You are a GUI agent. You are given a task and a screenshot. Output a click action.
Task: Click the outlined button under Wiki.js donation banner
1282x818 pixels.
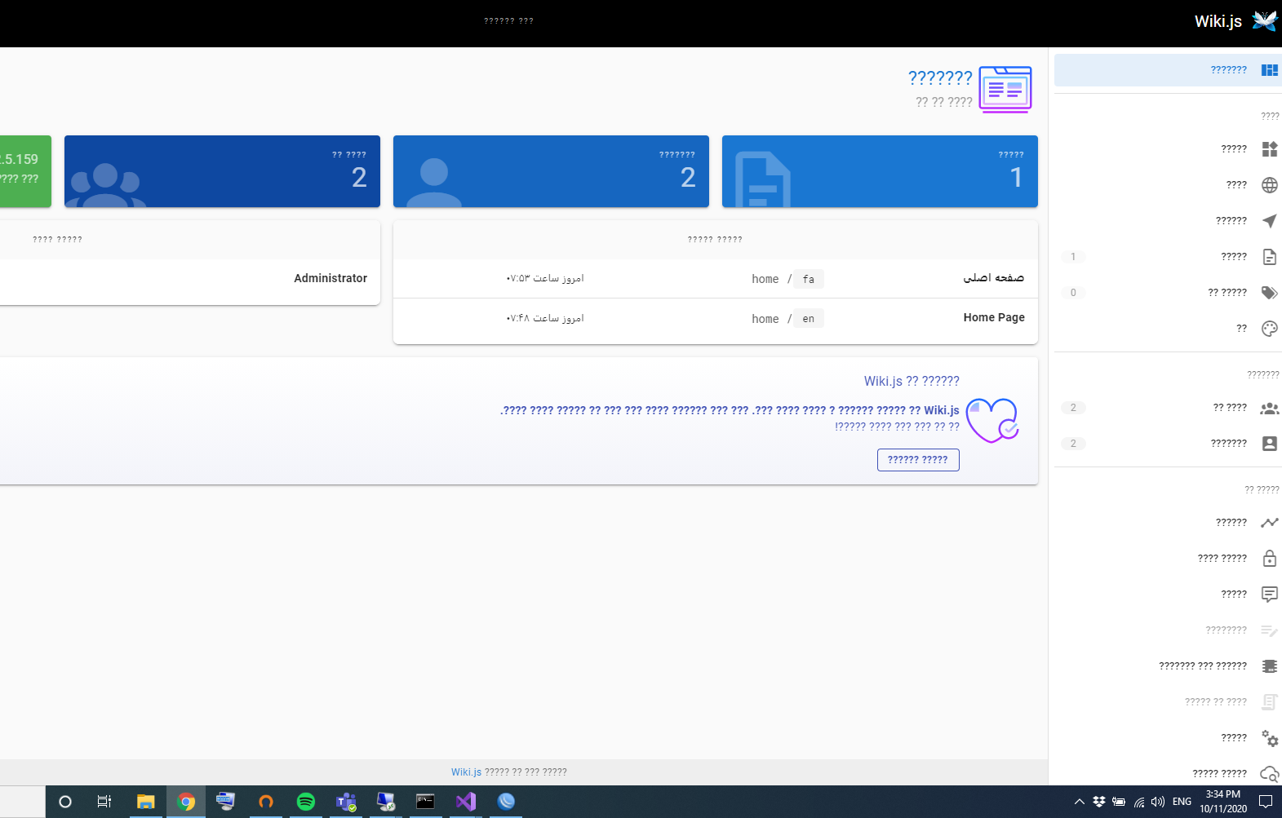pos(918,460)
